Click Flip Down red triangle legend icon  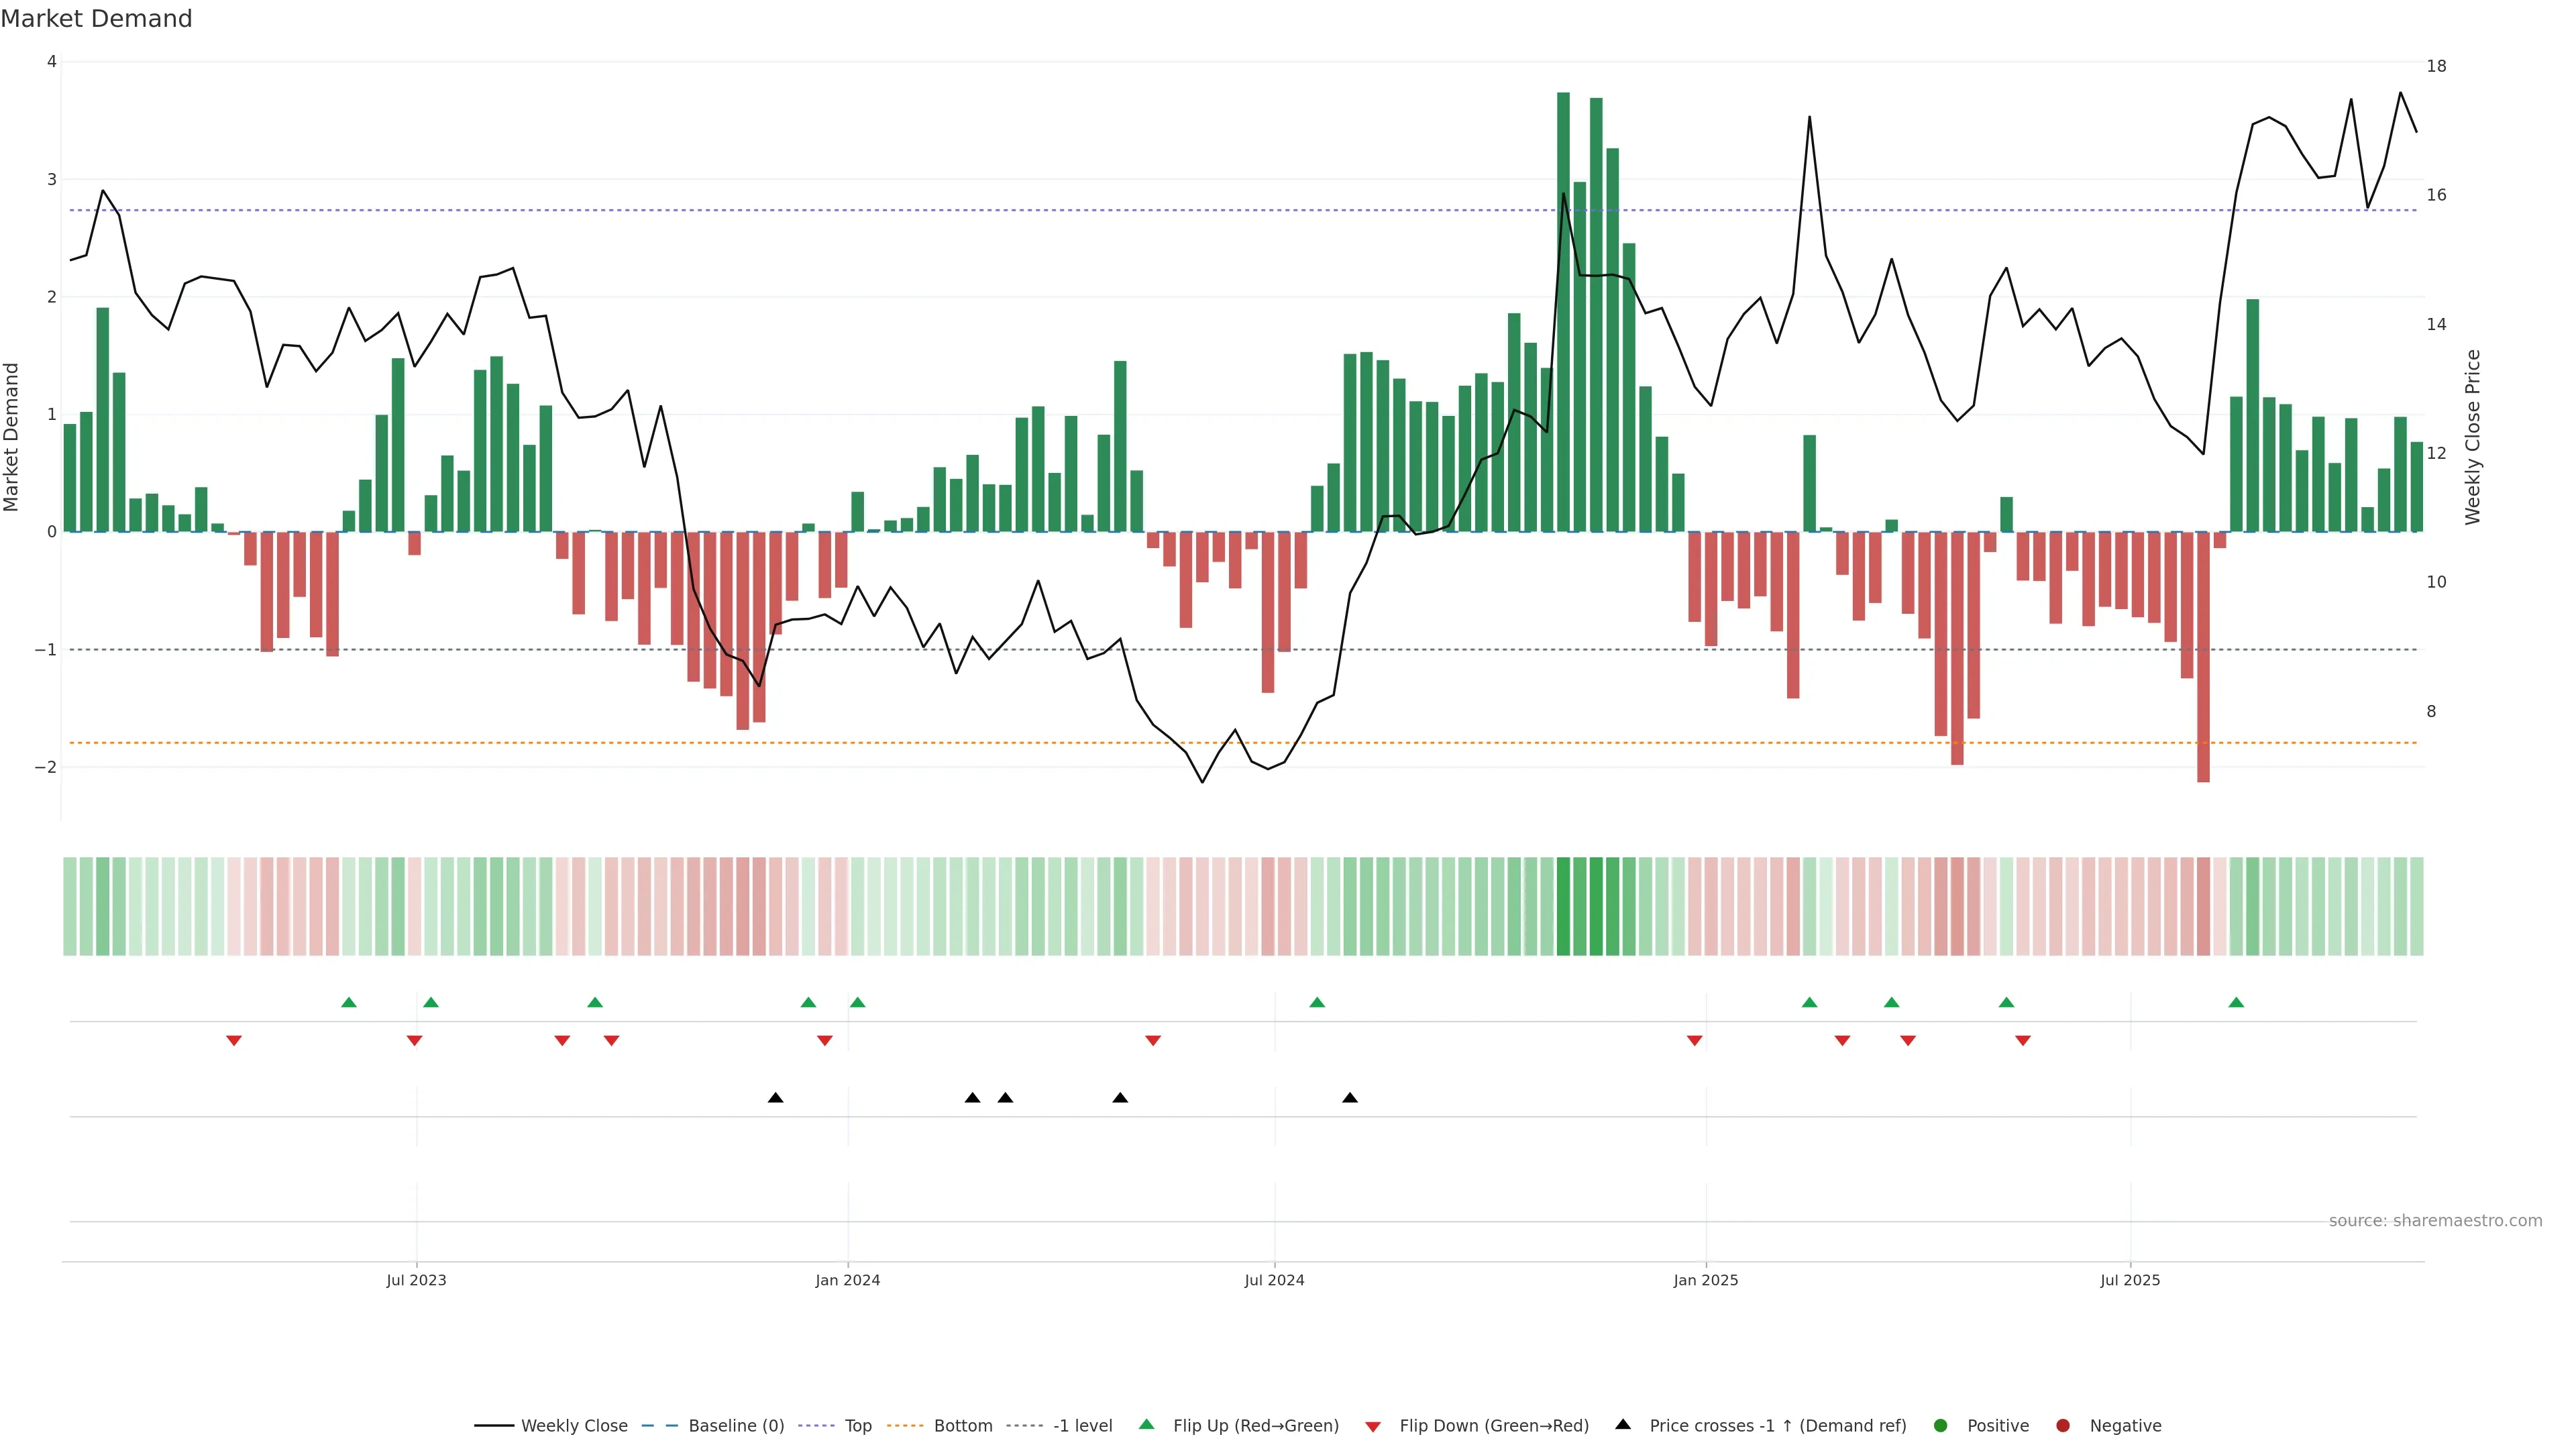(1373, 1427)
